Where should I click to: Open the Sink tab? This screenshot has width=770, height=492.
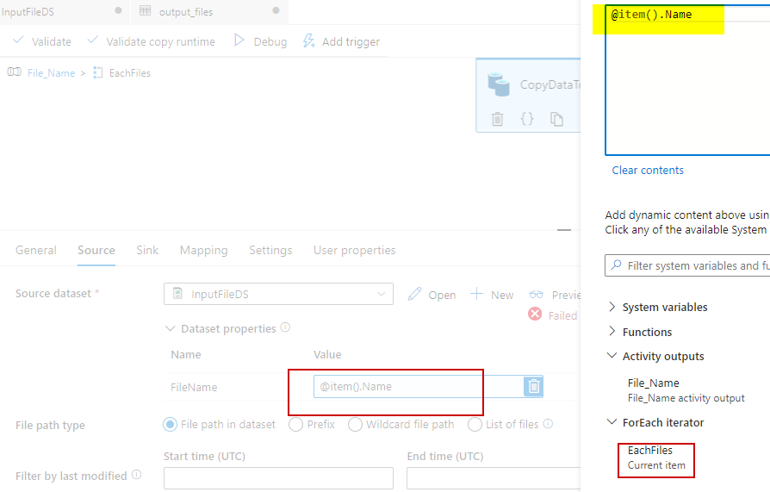coord(147,250)
